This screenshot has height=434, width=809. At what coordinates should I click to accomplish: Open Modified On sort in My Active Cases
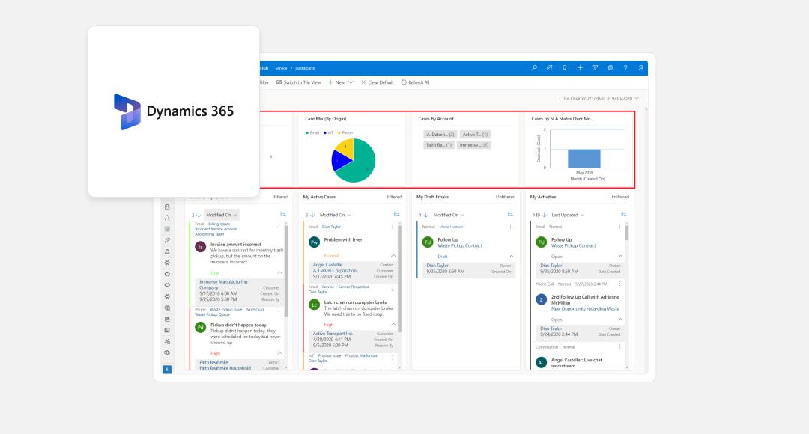tap(335, 215)
